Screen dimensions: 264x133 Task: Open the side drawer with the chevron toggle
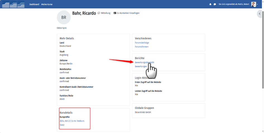point(260,14)
